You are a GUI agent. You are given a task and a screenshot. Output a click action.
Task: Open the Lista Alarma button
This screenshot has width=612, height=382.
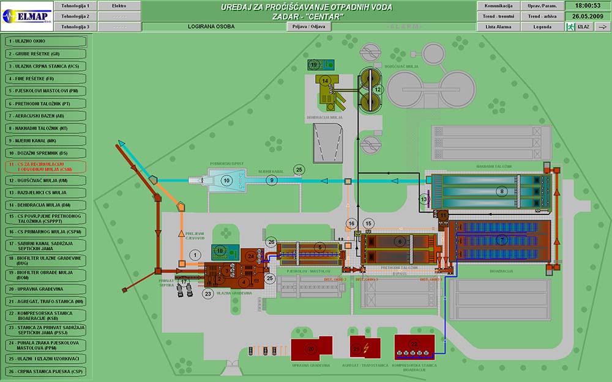click(498, 27)
